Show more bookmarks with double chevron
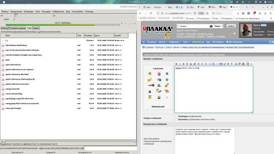Viewport: 274px width, 154px height. click(x=271, y=18)
